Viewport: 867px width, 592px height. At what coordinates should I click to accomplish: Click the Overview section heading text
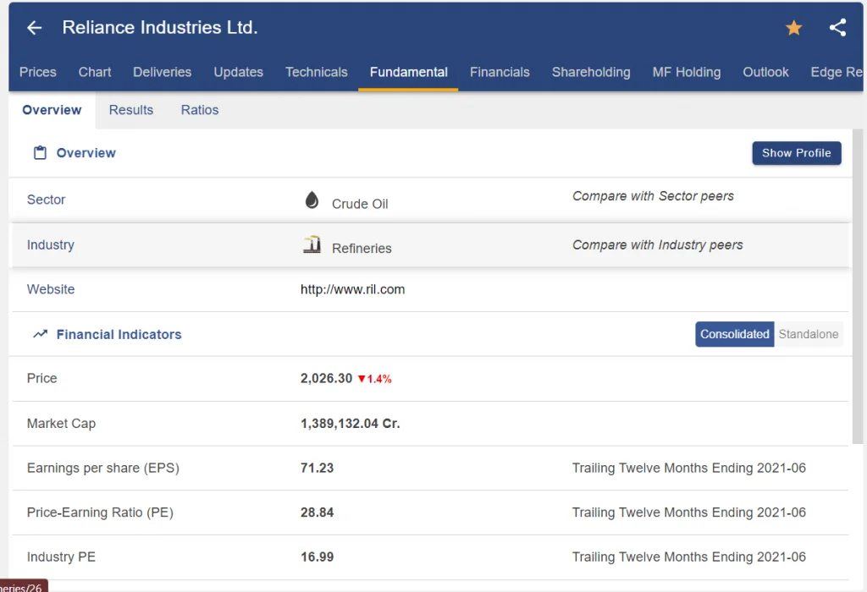(86, 153)
